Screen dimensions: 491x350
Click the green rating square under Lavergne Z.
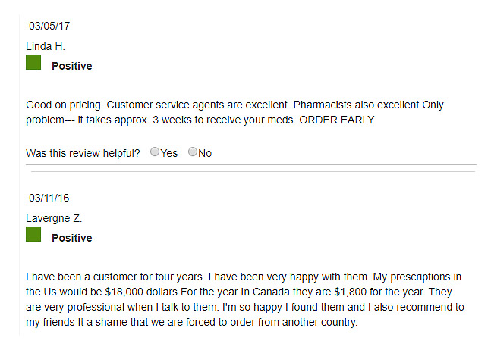click(x=33, y=234)
